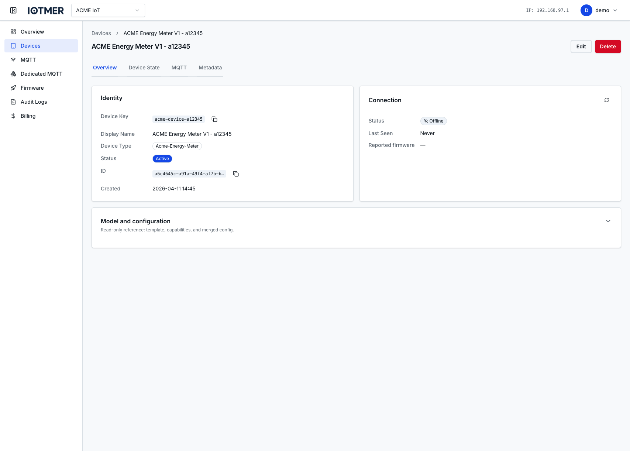Click the Acme-Energy-Meter device type badge
630x451 pixels.
tap(177, 146)
